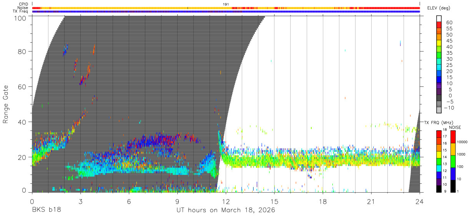Select the dark gray -5 to 0 ELEV segment
Viewport: 472px width, 218px height.
439,98
